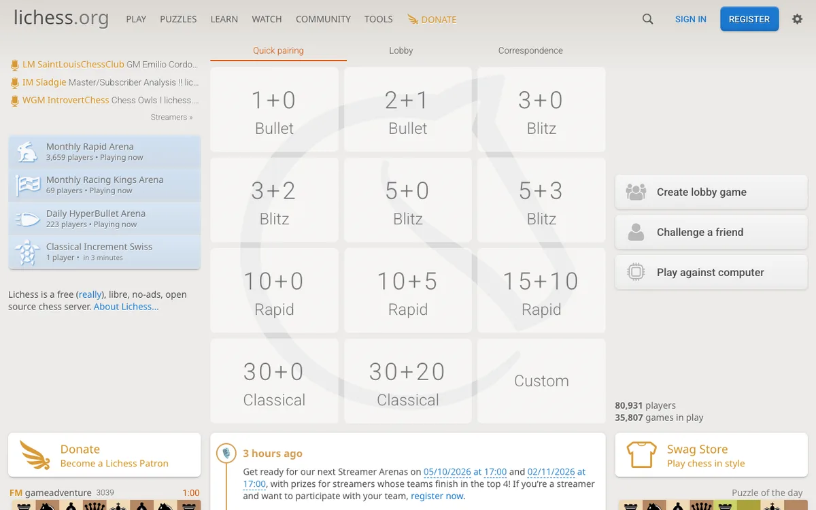
Task: Click the 35,807 games in play count
Action: [659, 418]
